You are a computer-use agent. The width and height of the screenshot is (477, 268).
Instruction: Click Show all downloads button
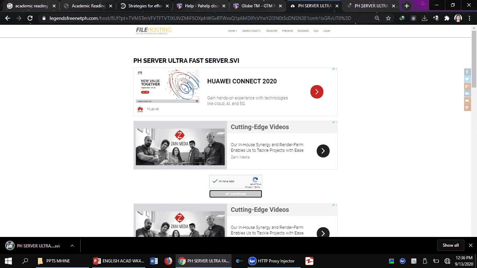[450, 245]
